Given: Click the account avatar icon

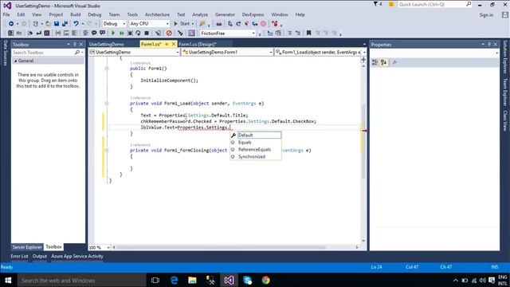Looking at the screenshot, I should pos(504,15).
